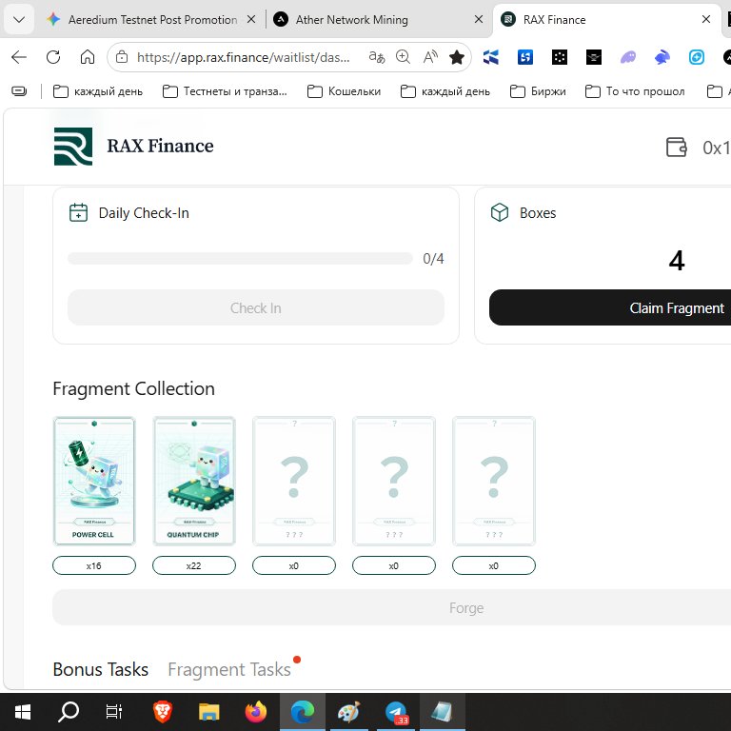Viewport: 731px width, 731px height.
Task: Open File Explorer from taskbar
Action: click(208, 712)
